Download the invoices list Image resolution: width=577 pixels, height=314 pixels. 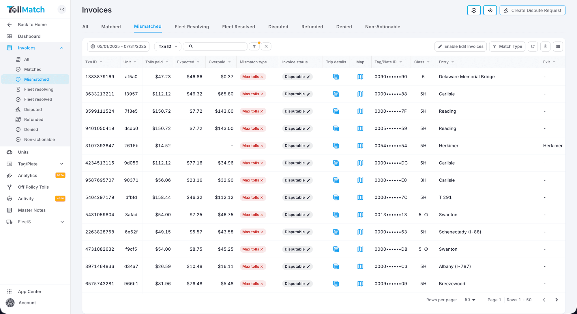pyautogui.click(x=545, y=46)
